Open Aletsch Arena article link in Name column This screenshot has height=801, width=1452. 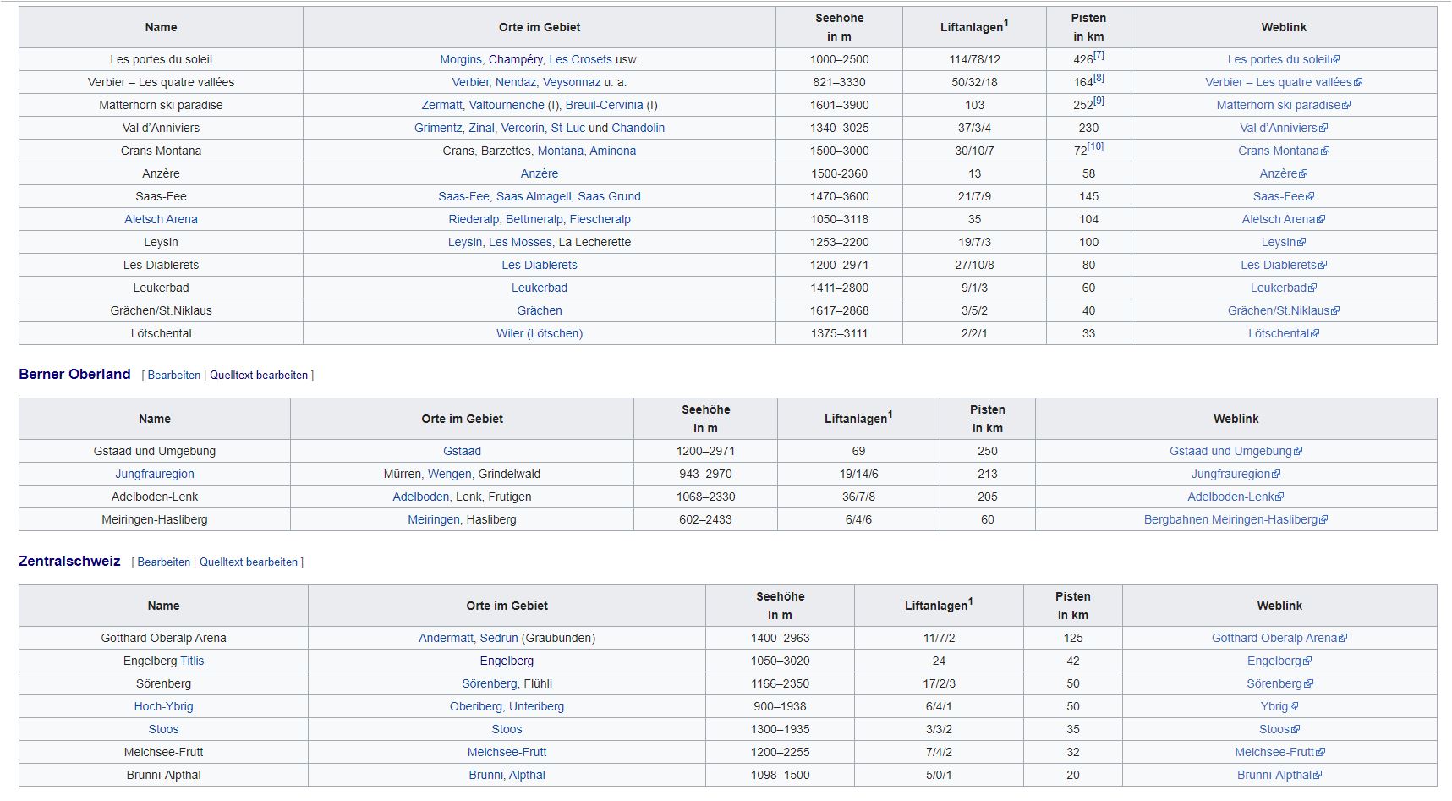click(x=161, y=219)
